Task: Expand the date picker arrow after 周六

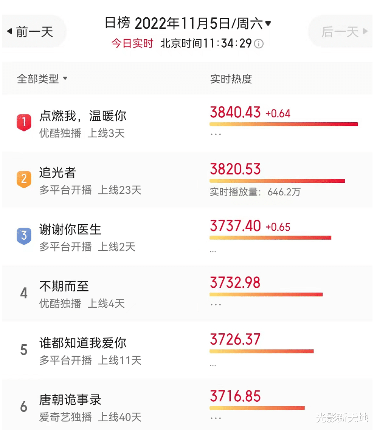Action: (268, 24)
